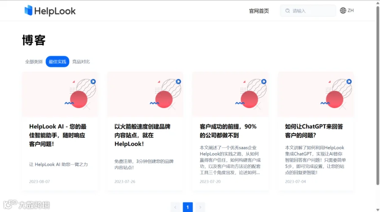Screen dimensions: 380x212
Task: Click summary starting 本文讲解了如何利用HelpLook
Action: [x=315, y=160]
